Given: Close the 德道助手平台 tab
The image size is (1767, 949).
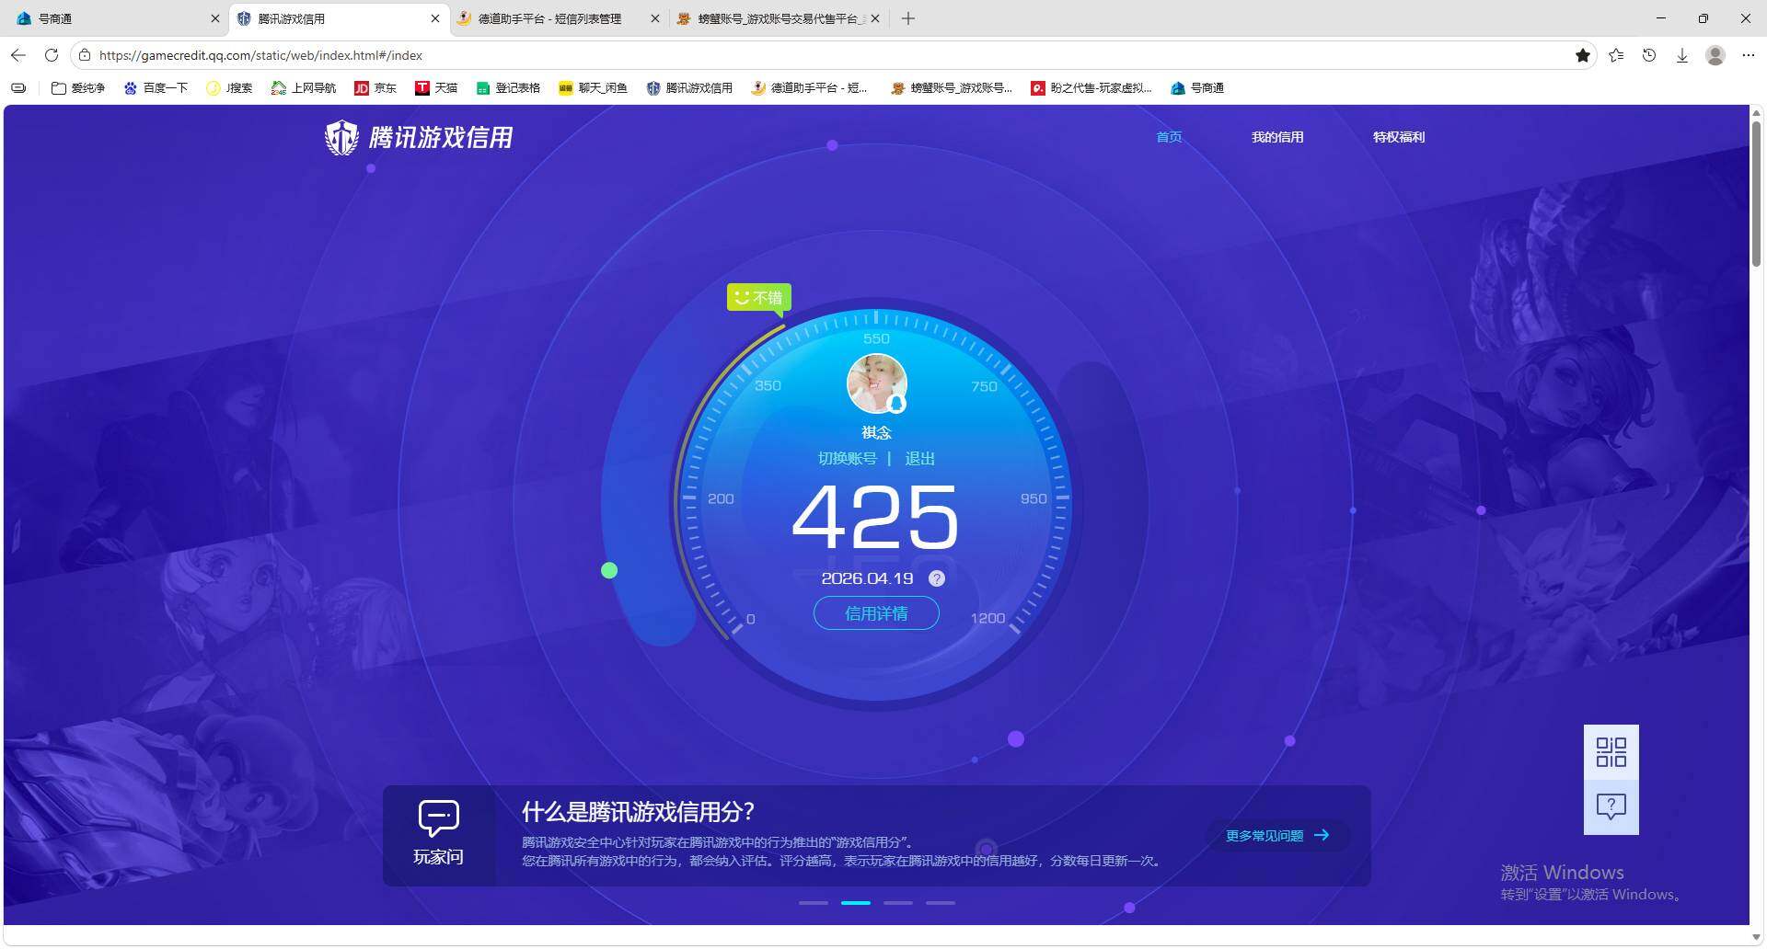Looking at the screenshot, I should (655, 18).
